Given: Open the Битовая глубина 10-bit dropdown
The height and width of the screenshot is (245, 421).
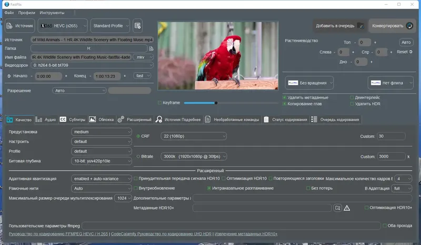Looking at the screenshot, I should tap(101, 160).
